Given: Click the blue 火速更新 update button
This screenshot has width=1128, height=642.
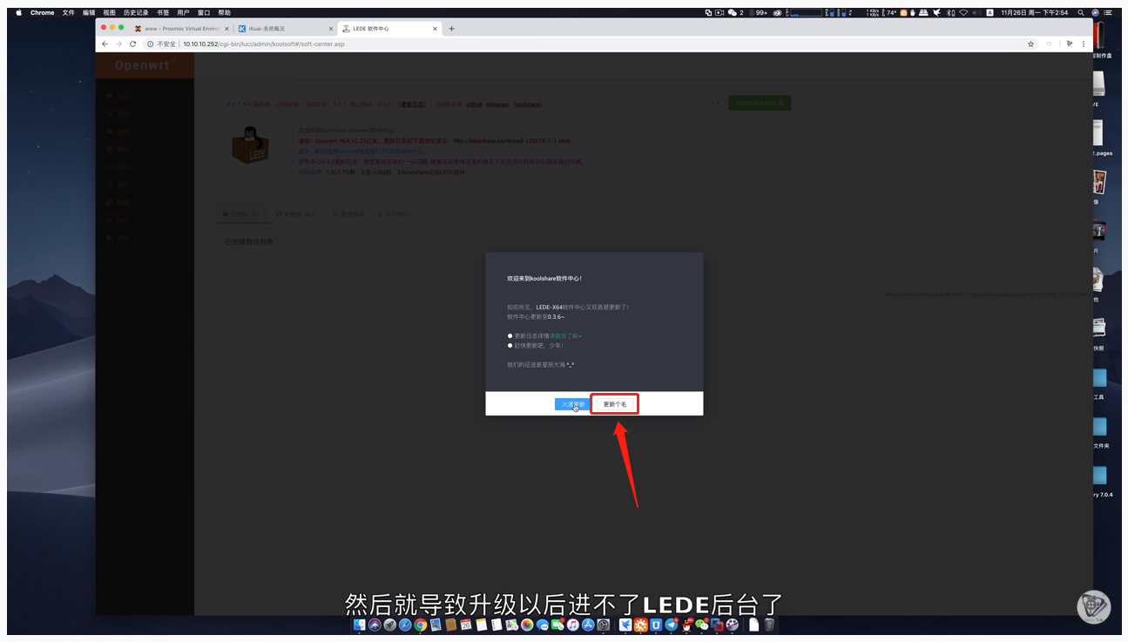Looking at the screenshot, I should coord(573,404).
